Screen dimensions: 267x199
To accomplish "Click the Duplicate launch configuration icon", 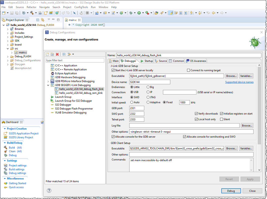I will click(x=52, y=54).
